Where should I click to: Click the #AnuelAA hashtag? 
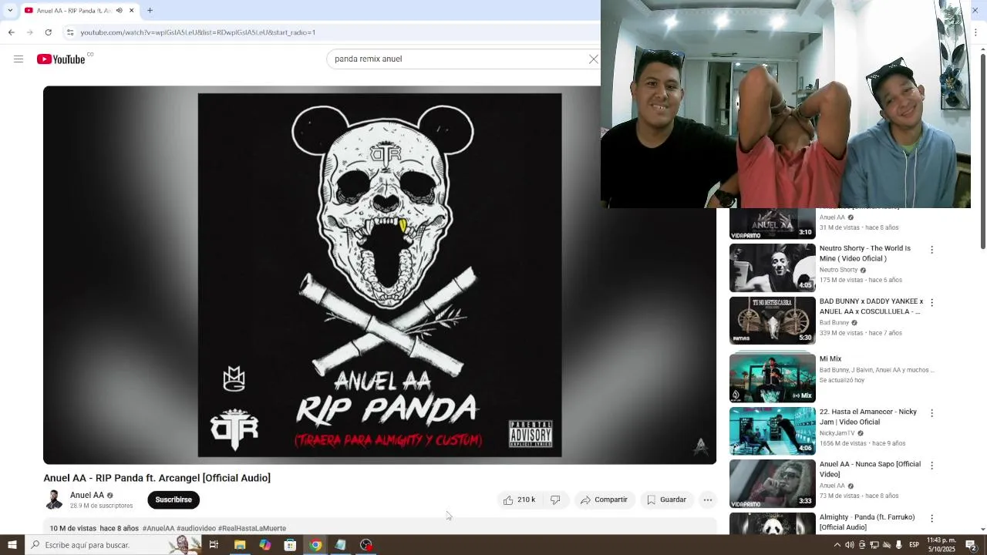click(158, 529)
